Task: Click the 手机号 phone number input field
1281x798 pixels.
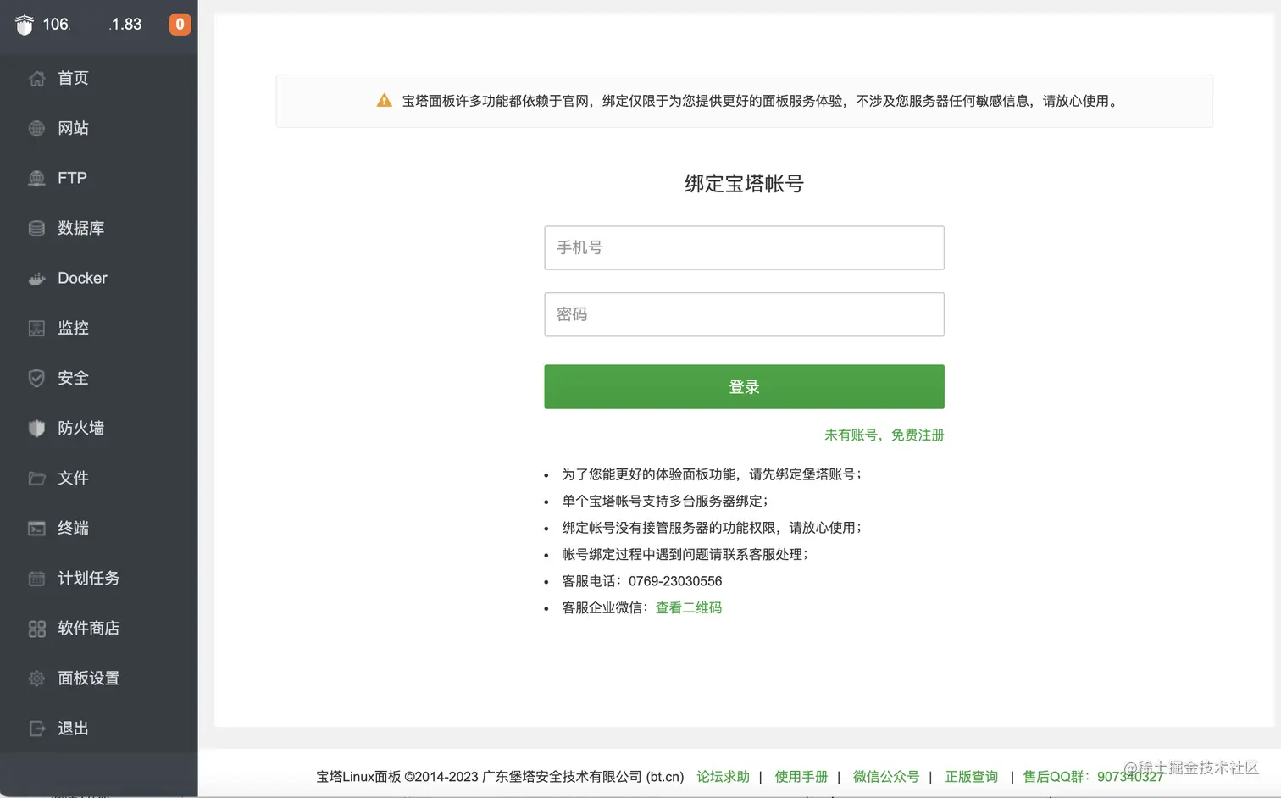Action: click(x=743, y=247)
